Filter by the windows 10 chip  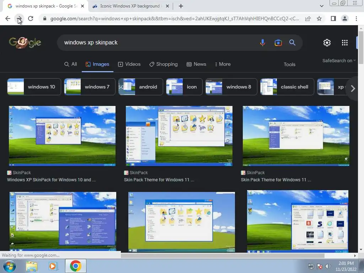pos(34,87)
